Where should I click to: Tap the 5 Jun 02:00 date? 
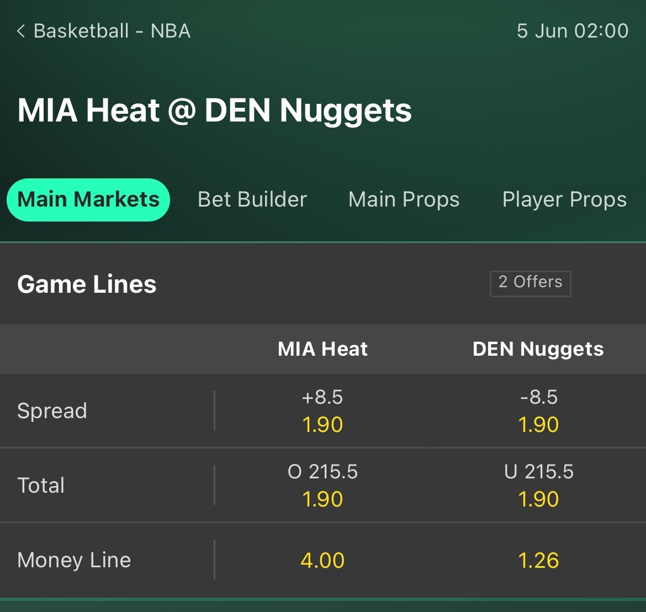pyautogui.click(x=572, y=31)
